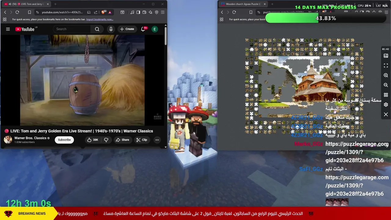This screenshot has width=391, height=220.
Task: Select the Wooden church Jigsaw Puzzle tab
Action: coord(243,4)
